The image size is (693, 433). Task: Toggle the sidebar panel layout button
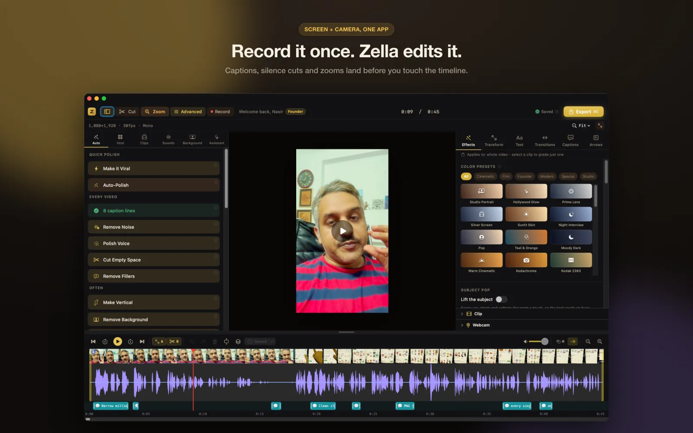(107, 112)
